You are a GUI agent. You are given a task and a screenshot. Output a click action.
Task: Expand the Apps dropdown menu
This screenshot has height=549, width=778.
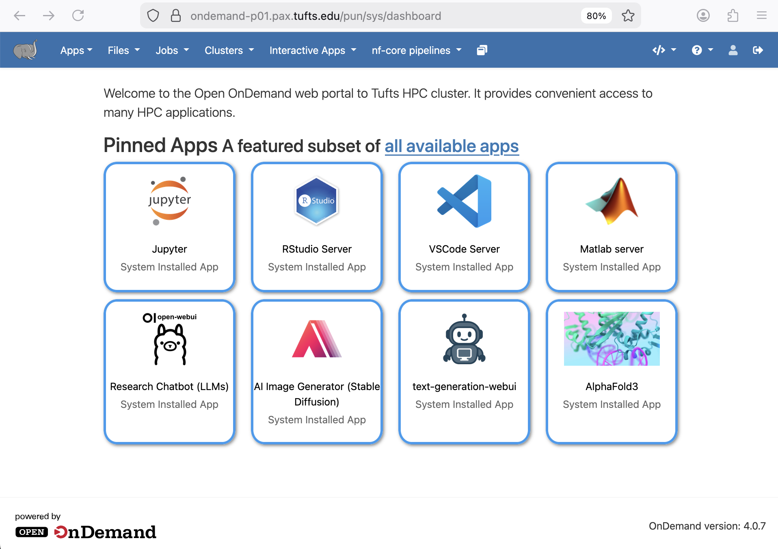tap(76, 50)
